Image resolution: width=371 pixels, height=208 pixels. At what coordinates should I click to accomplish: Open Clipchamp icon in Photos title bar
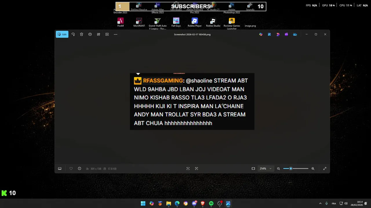[x=286, y=34]
